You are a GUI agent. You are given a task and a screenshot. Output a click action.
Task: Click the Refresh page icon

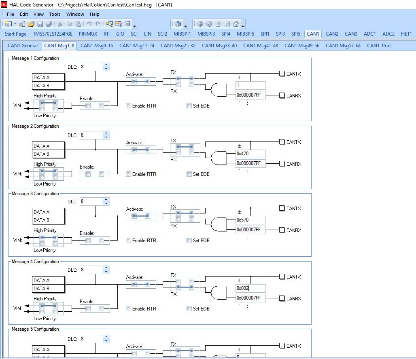point(227,24)
